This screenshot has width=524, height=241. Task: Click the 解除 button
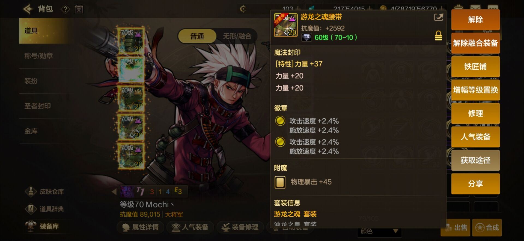[x=475, y=20]
